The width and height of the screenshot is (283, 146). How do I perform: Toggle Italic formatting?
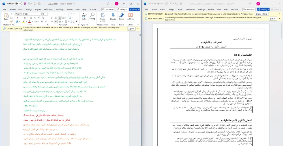pos(21,18)
